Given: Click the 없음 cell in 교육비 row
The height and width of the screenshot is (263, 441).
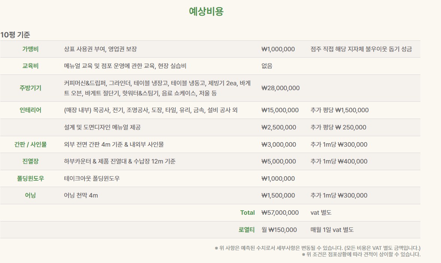Looking at the screenshot, I should (x=267, y=66).
